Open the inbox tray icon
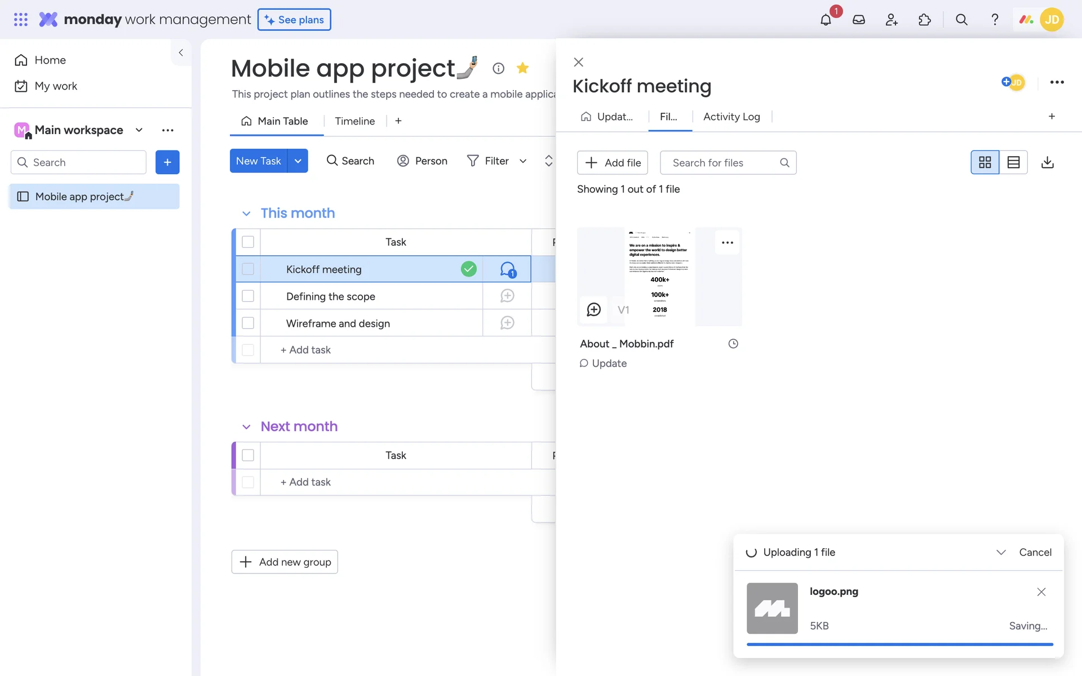 click(x=858, y=20)
